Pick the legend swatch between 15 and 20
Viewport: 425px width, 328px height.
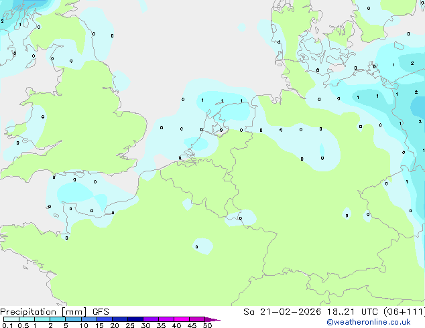(x=105, y=319)
